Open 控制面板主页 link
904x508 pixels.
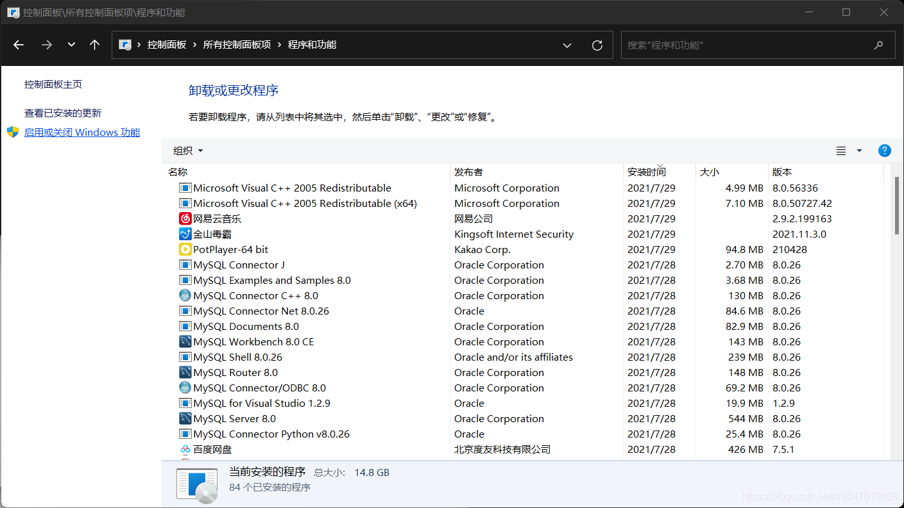[53, 85]
